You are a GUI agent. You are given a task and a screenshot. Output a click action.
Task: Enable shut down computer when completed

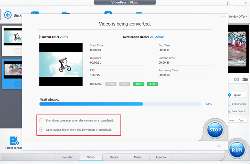click(41, 120)
